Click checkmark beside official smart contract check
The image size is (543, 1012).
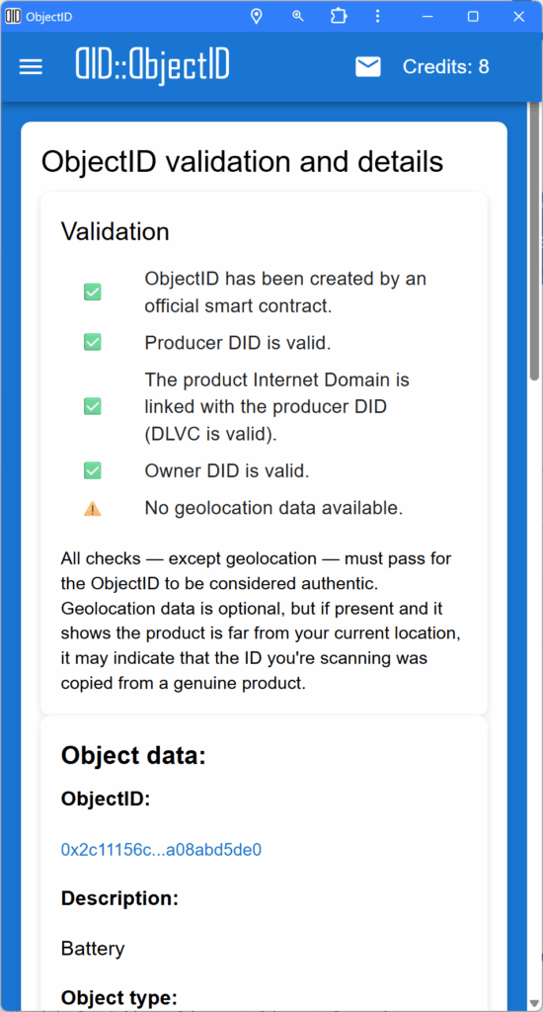(93, 293)
